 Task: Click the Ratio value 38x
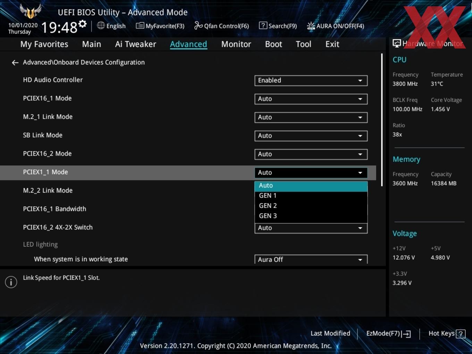(x=397, y=135)
